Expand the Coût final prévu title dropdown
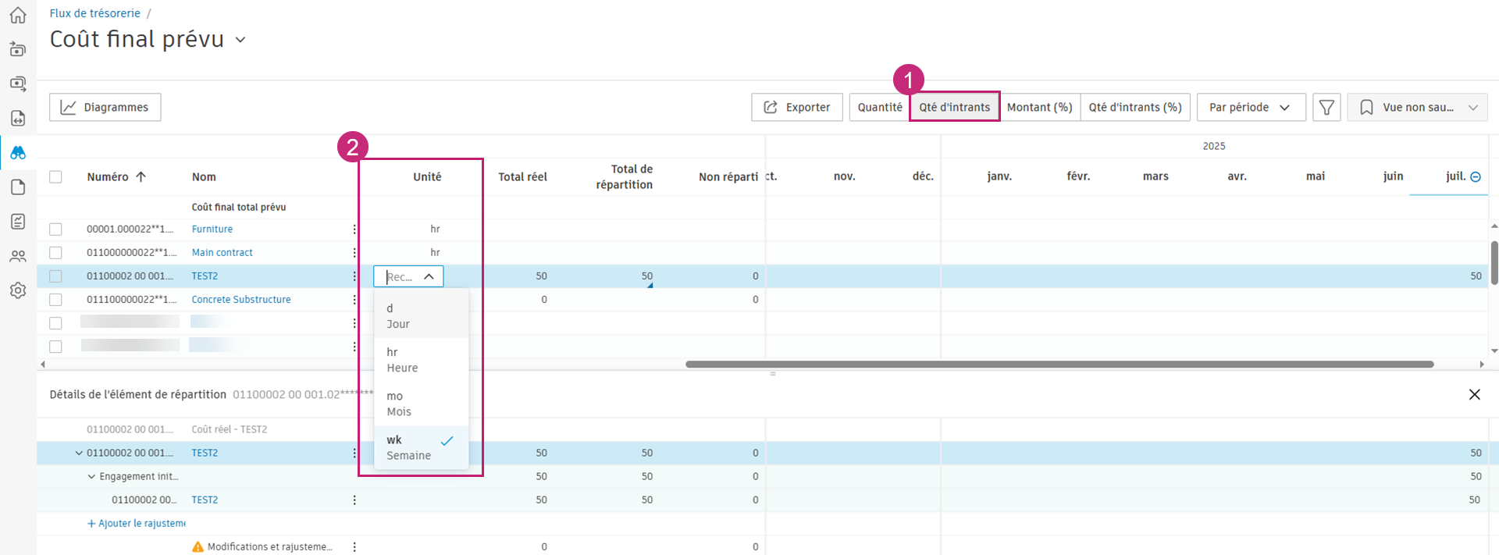The image size is (1499, 555). [240, 40]
